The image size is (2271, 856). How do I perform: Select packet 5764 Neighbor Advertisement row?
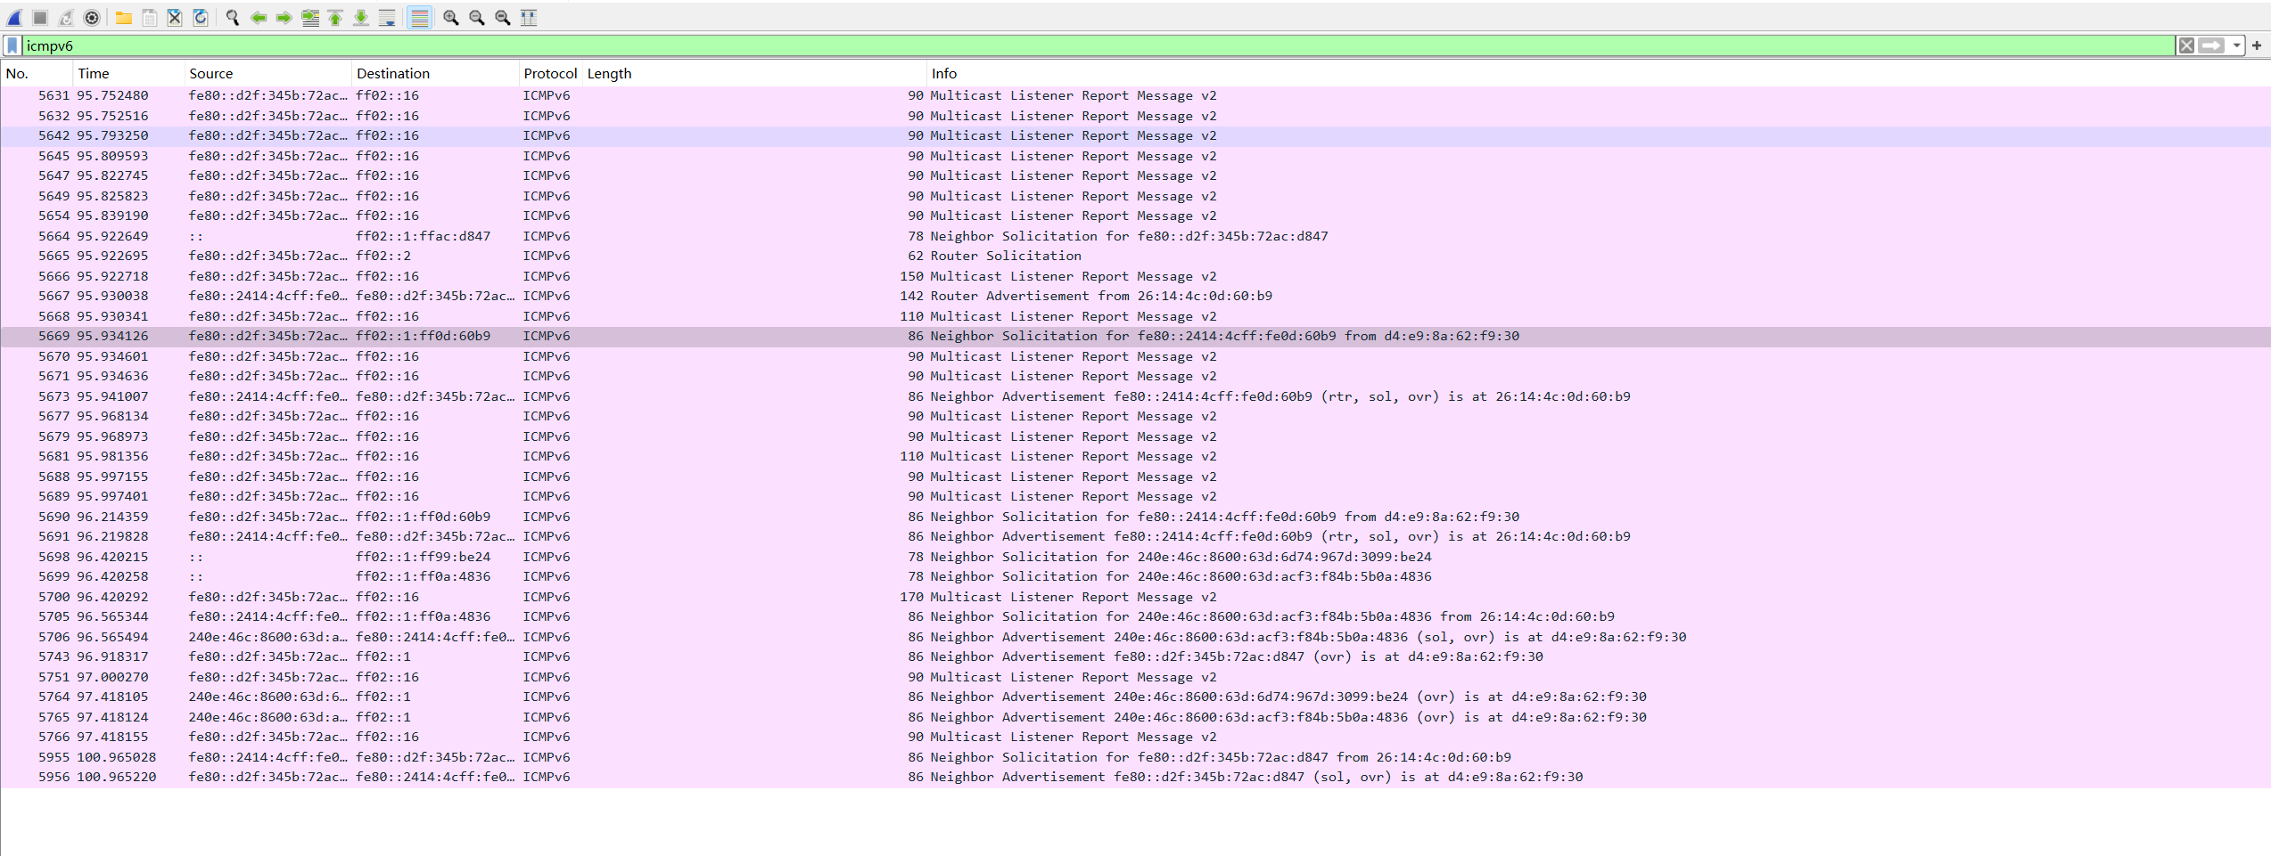point(1135,697)
